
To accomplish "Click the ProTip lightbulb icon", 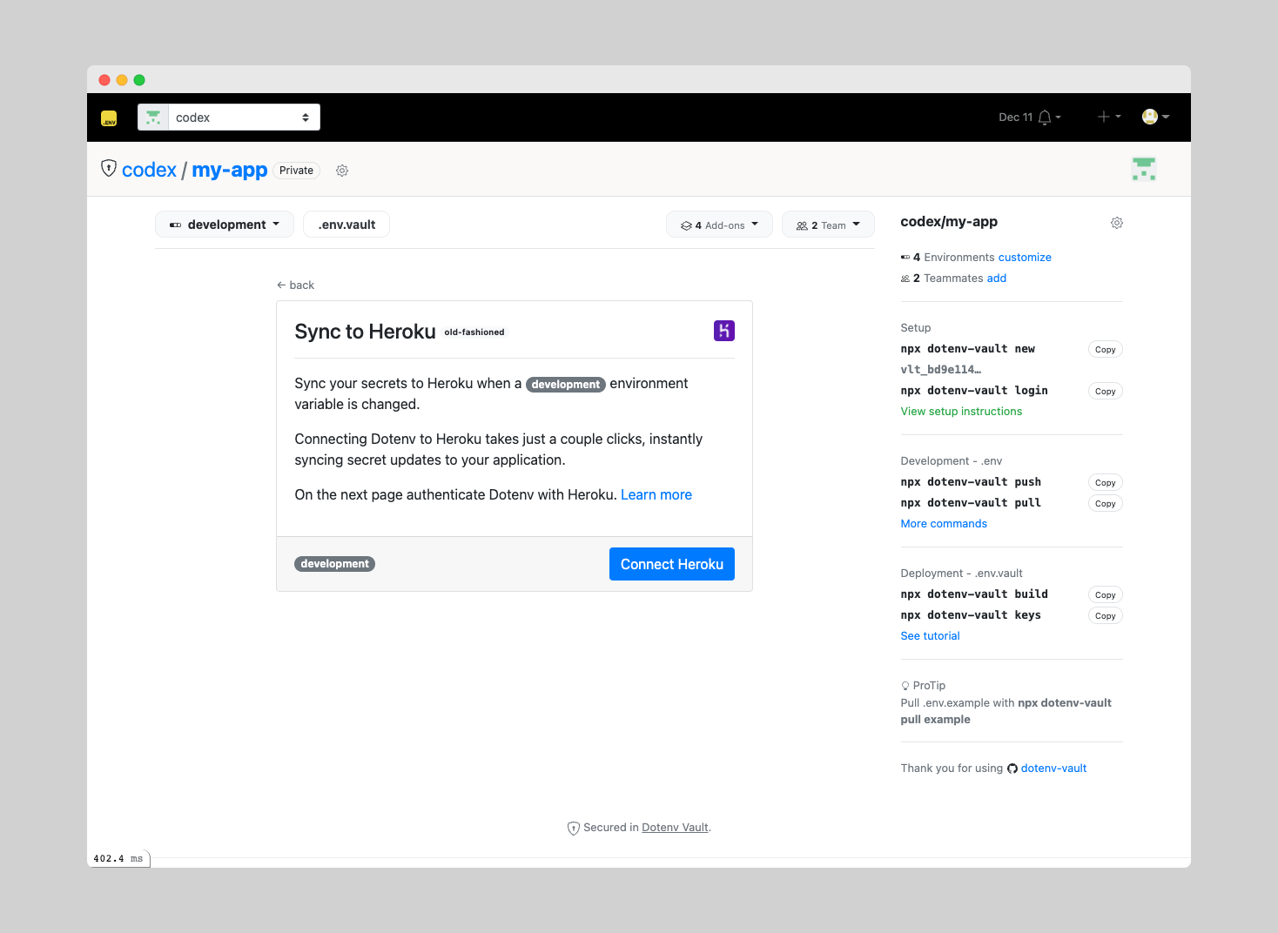I will (905, 686).
